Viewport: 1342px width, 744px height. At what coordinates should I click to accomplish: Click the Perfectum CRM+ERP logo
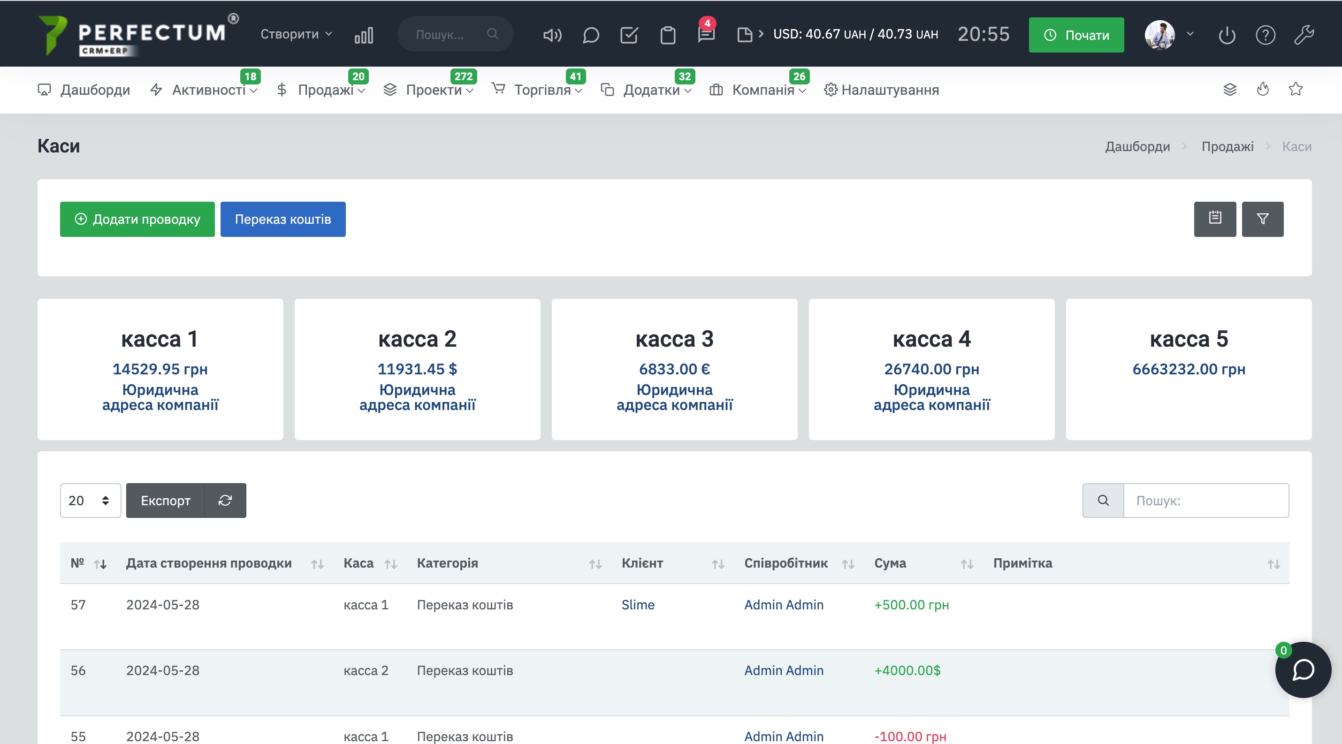[137, 34]
